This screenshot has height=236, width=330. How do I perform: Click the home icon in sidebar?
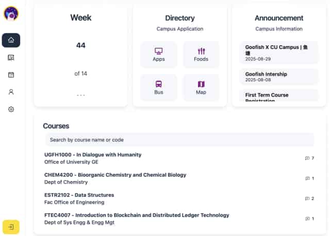tap(11, 40)
